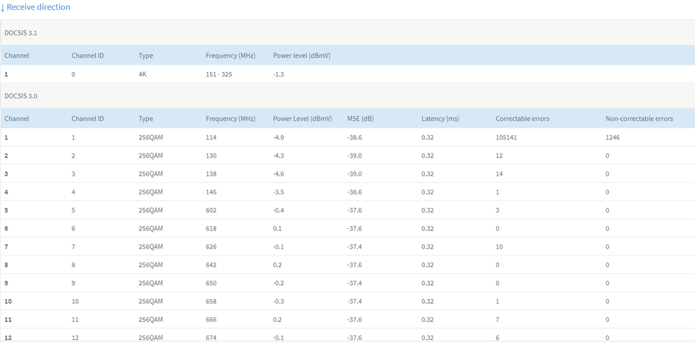Click the 666 MHz frequency cell
The image size is (695, 345).
211,319
